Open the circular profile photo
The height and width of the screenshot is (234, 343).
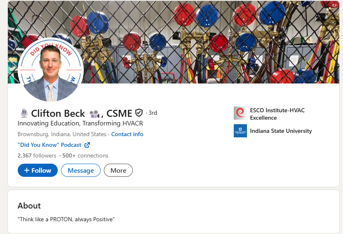[x=51, y=70]
